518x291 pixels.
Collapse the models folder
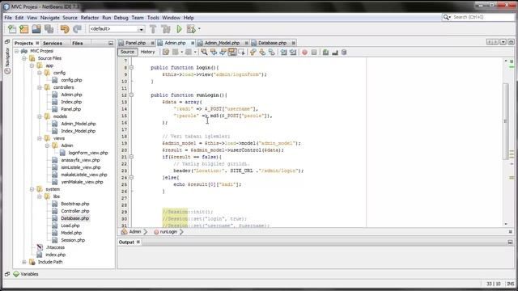[x=40, y=116]
